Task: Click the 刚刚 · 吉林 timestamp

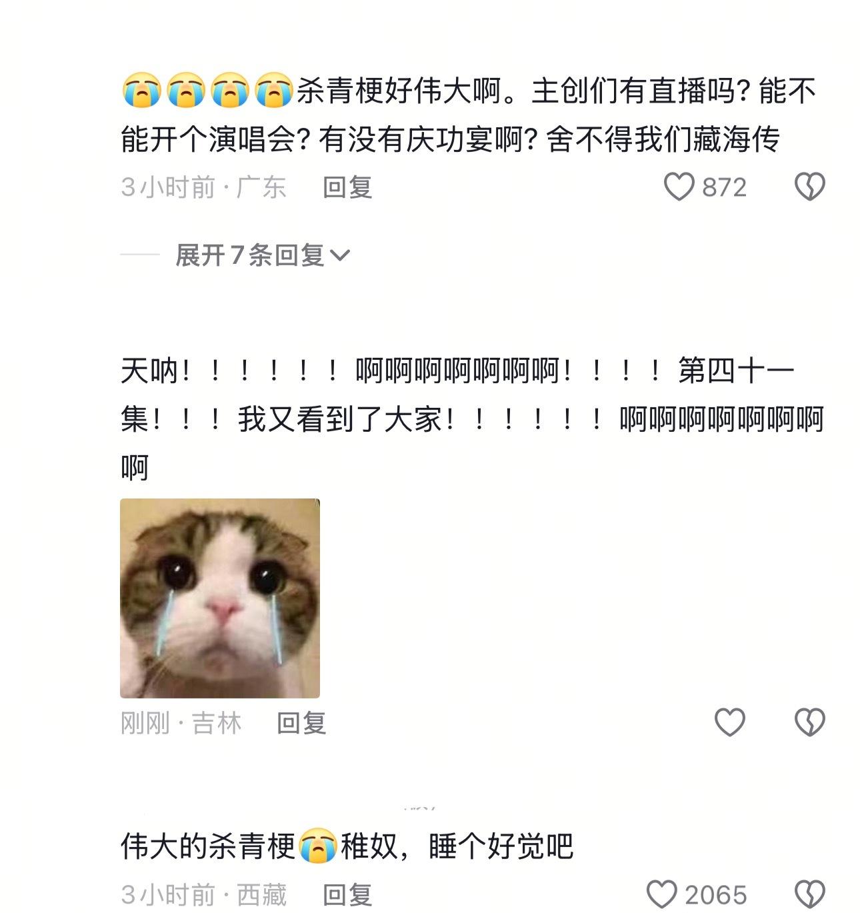Action: [181, 723]
